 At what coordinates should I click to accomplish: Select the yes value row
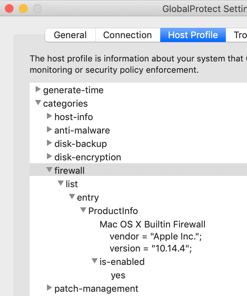click(118, 276)
